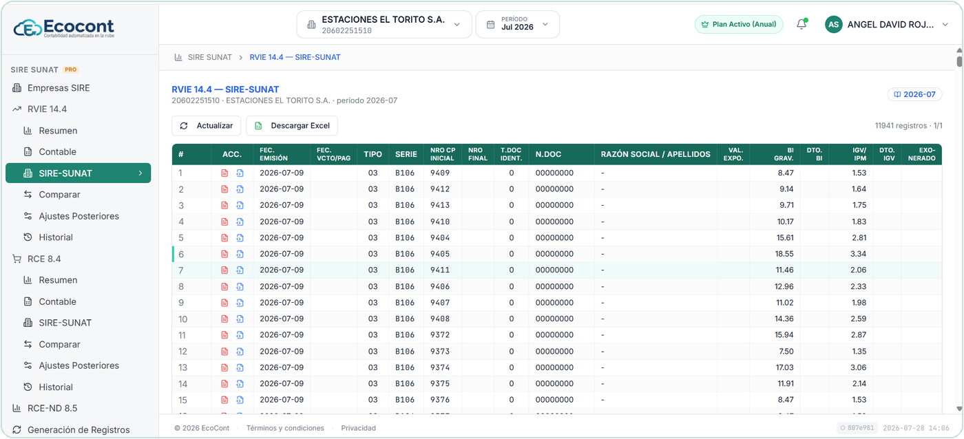Click the red PDF icon in row 9
The height and width of the screenshot is (439, 964).
(x=224, y=302)
